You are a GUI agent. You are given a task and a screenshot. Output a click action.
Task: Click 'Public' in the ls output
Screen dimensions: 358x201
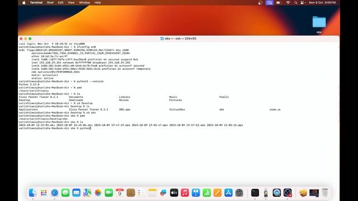[x=224, y=97]
